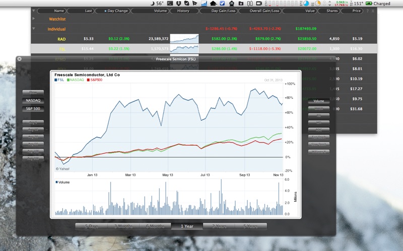Sort by the Last column header

pyautogui.click(x=81, y=11)
